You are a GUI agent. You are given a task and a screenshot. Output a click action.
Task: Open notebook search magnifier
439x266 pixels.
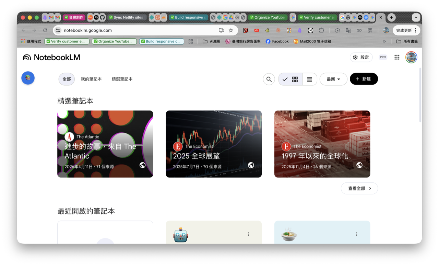pos(269,79)
